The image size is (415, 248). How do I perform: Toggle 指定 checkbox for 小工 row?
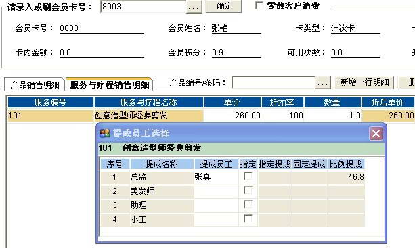click(248, 219)
